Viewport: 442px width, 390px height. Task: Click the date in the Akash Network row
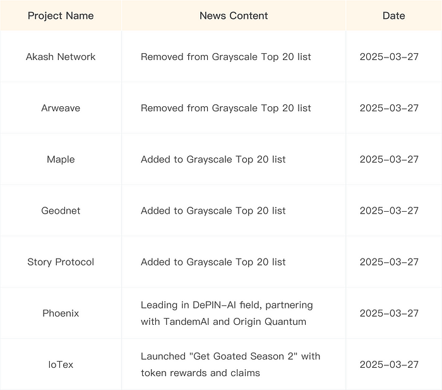tap(389, 57)
